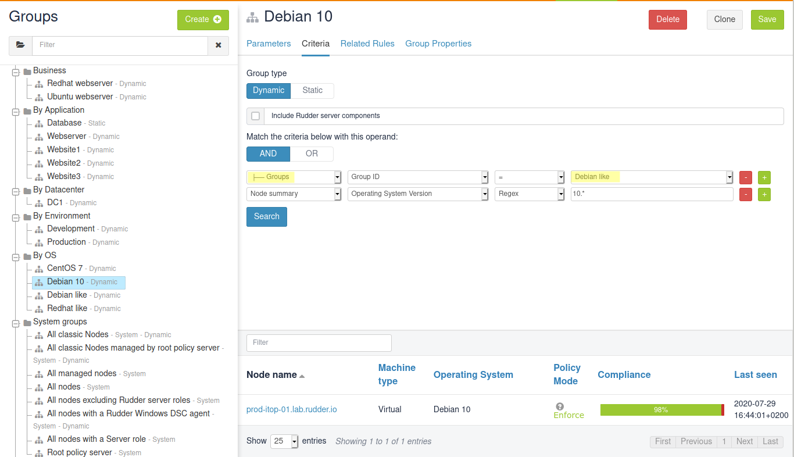Click the green + icon to add a criterion
The height and width of the screenshot is (457, 794).
click(764, 177)
